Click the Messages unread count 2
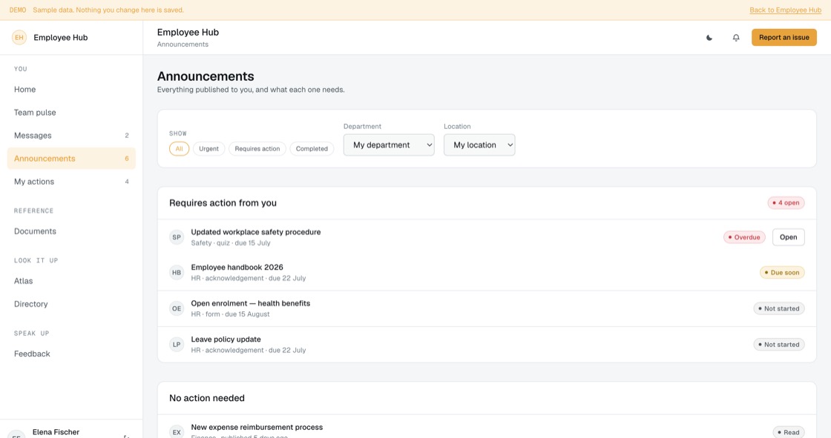 (x=127, y=136)
